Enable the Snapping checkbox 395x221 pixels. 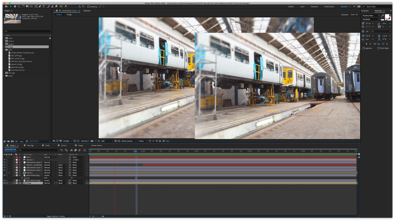[89, 7]
